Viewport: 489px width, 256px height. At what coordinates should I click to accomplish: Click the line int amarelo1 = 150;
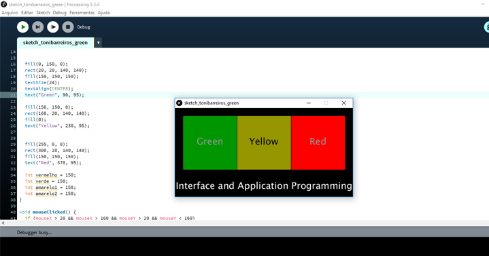50,187
